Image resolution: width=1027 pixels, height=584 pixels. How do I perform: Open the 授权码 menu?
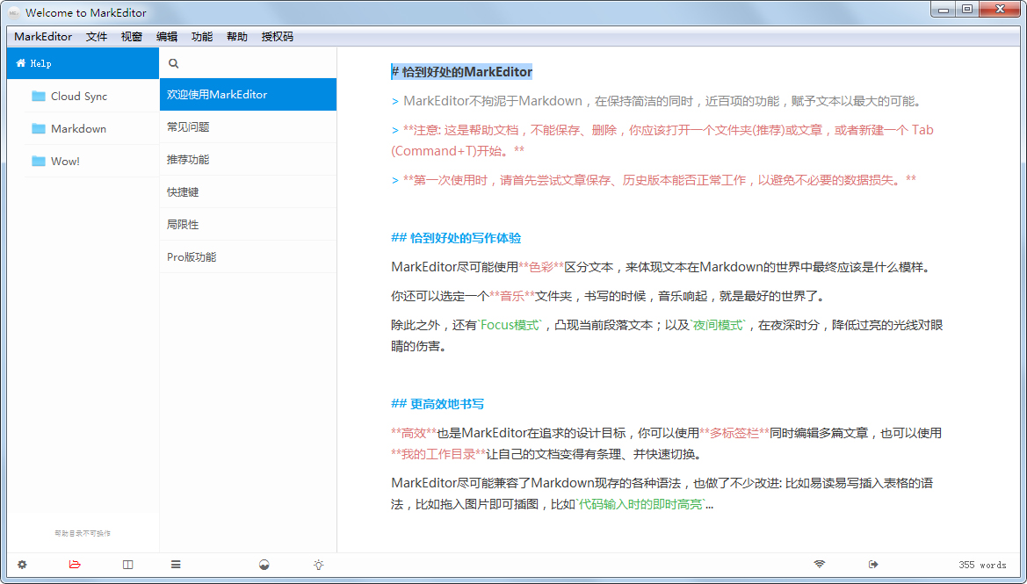point(278,37)
